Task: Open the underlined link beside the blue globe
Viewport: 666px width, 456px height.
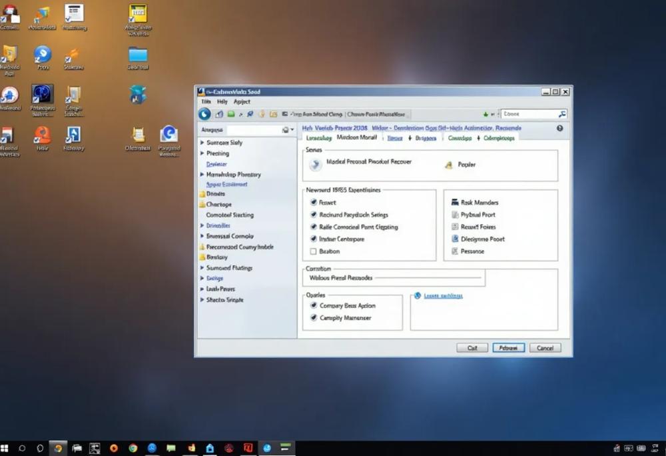Action: tap(443, 295)
